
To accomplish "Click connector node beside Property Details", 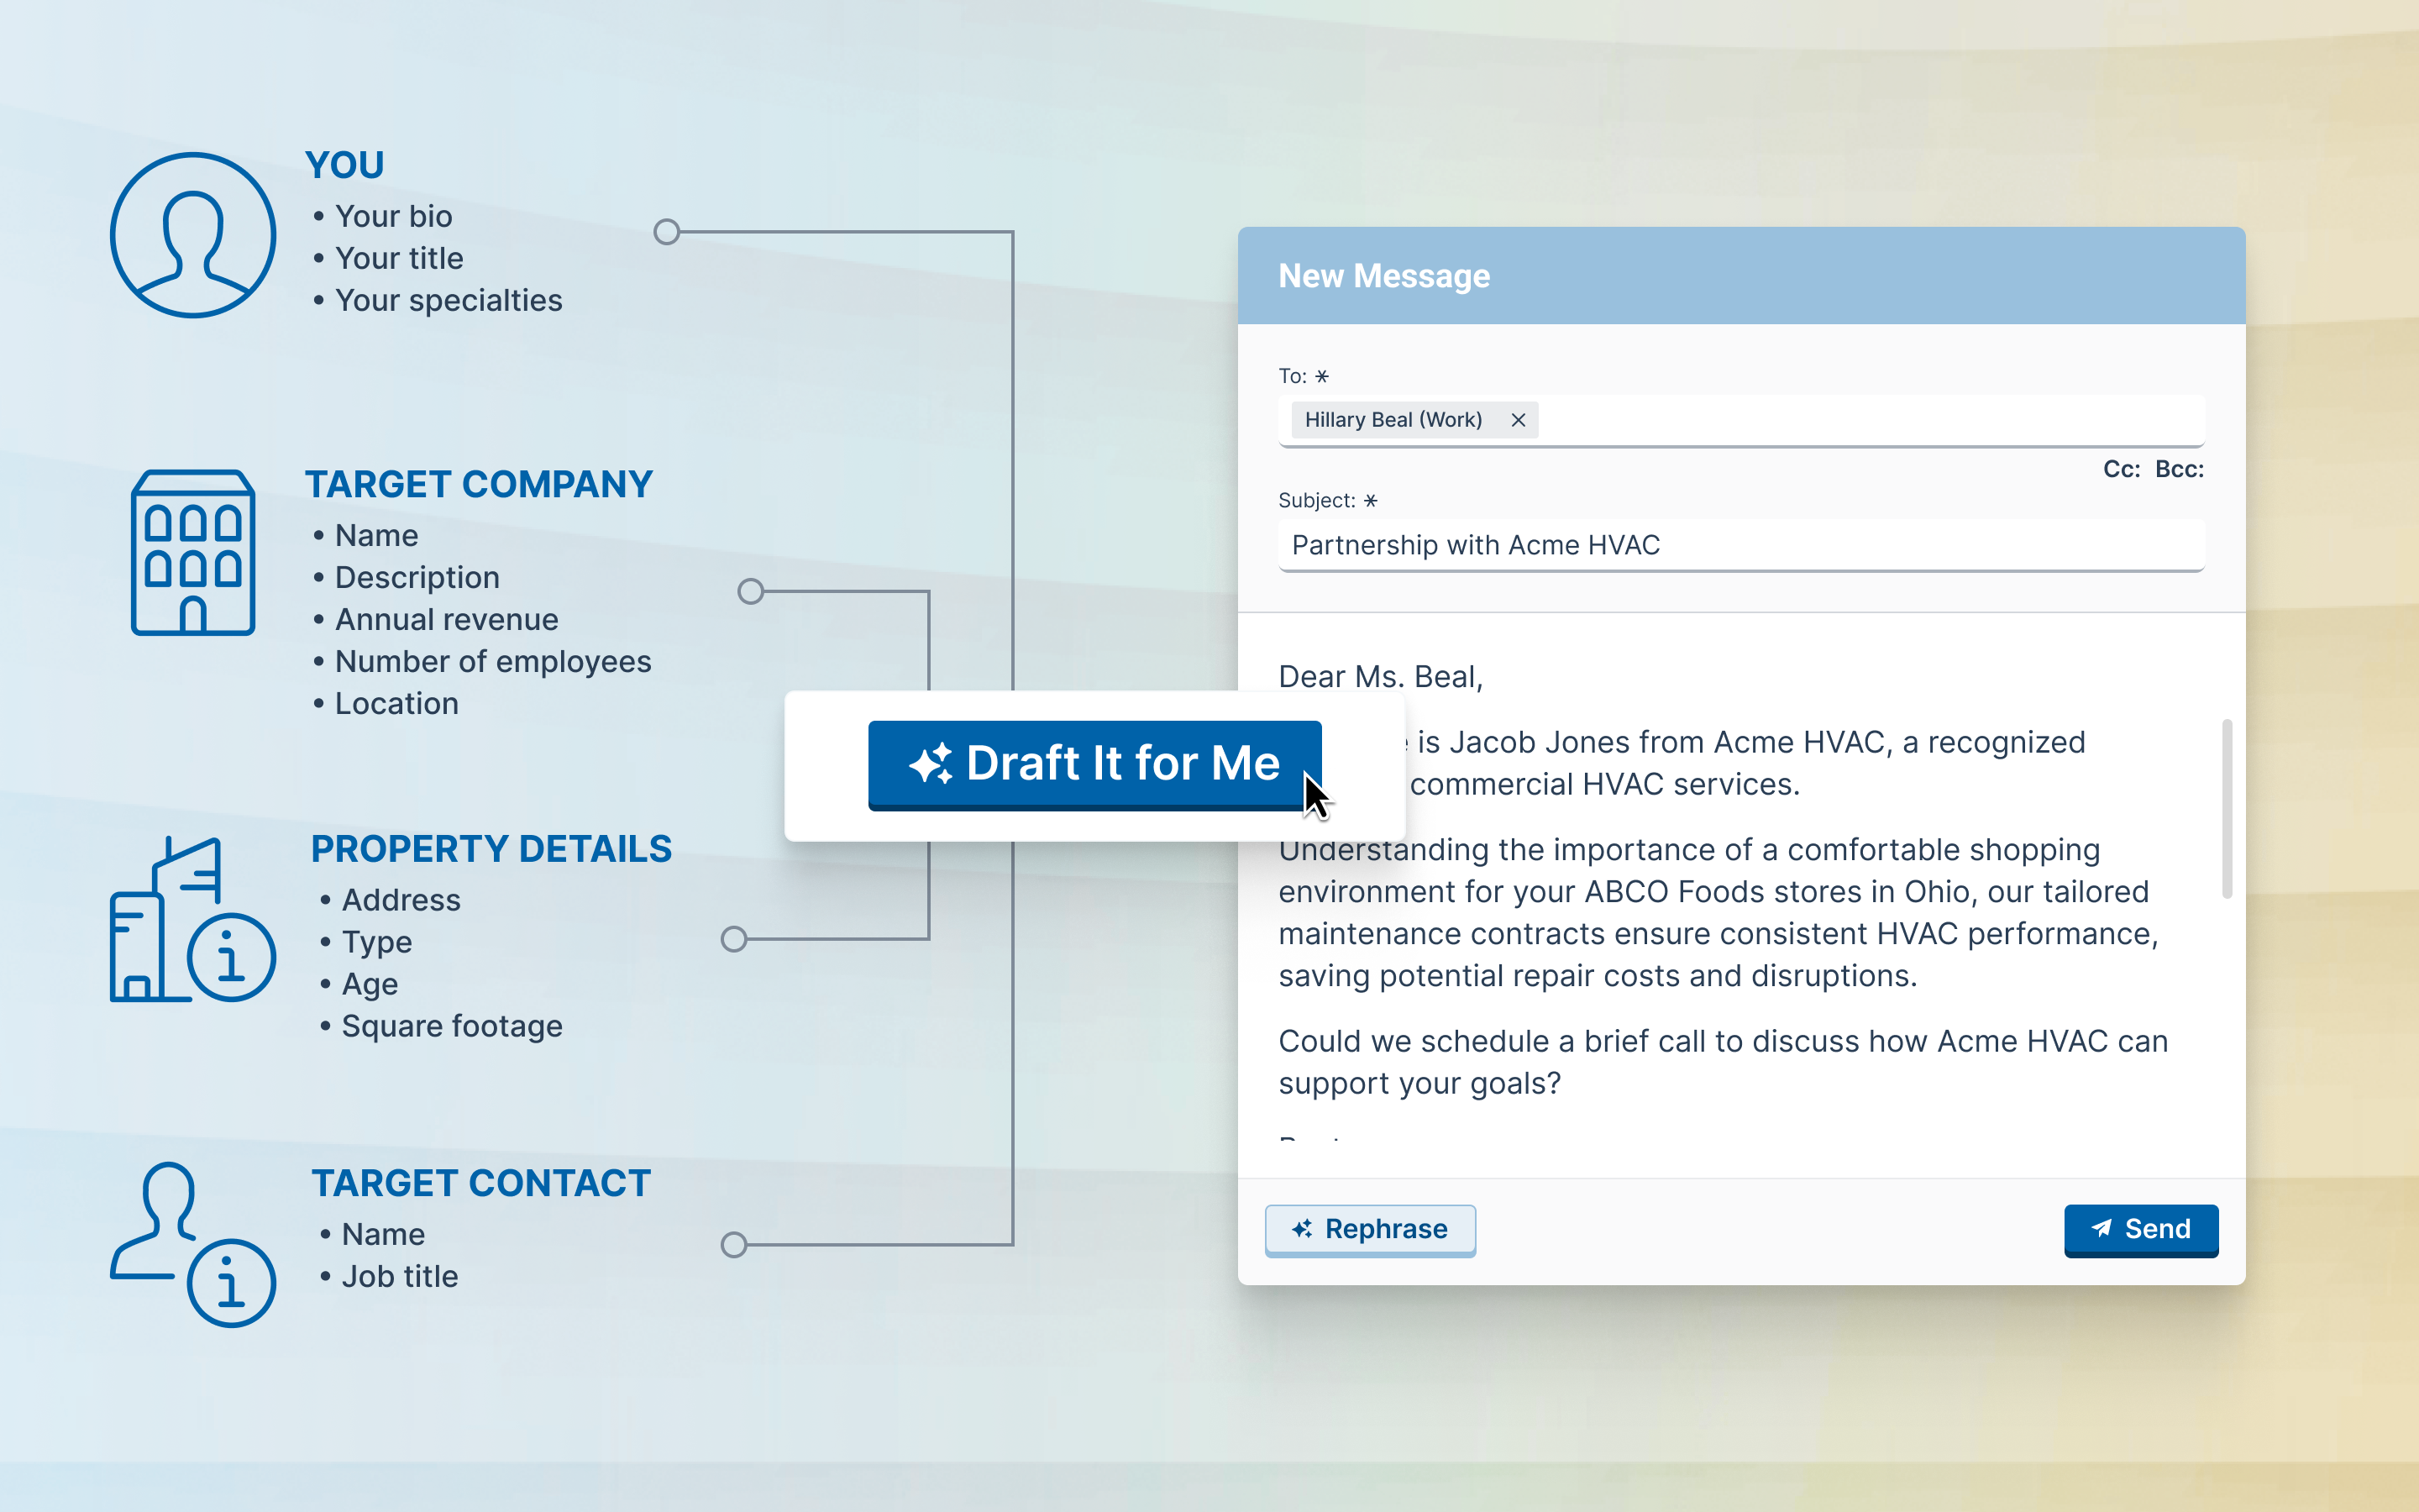I will coord(734,939).
